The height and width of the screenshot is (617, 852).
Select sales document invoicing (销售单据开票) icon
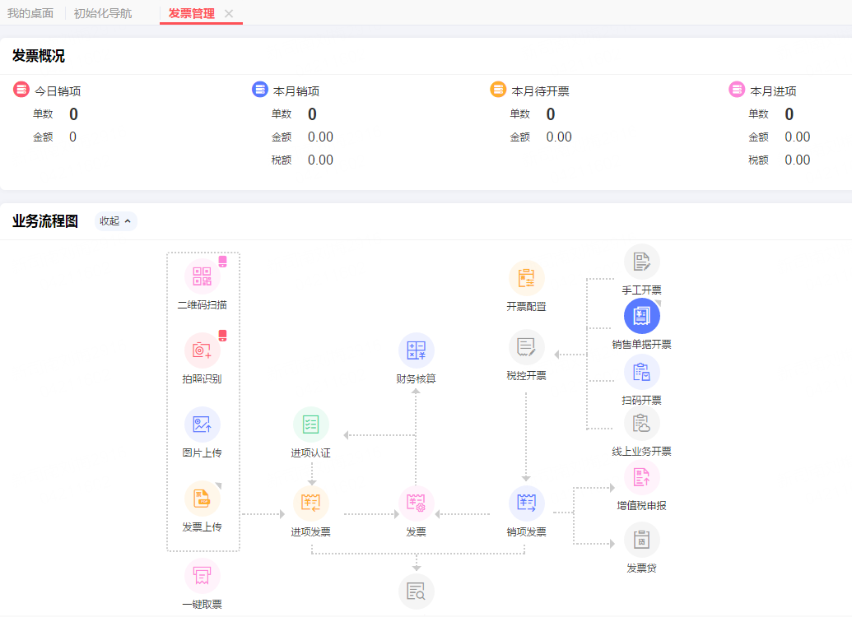(642, 317)
